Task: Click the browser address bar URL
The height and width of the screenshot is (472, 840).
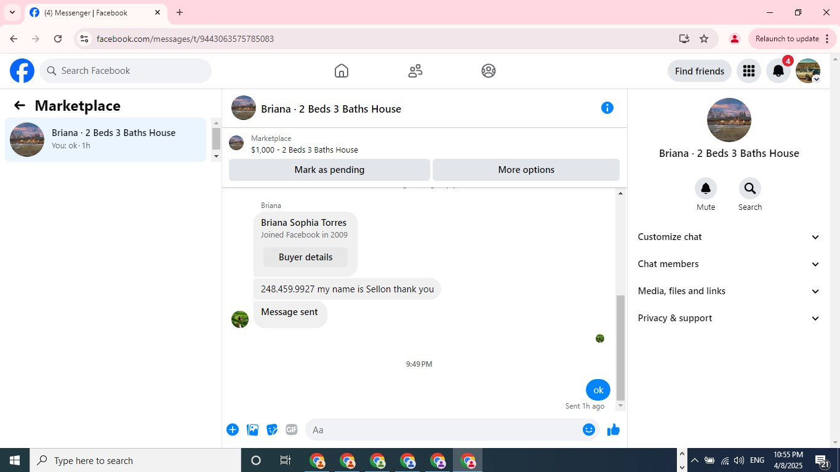Action: 185,39
